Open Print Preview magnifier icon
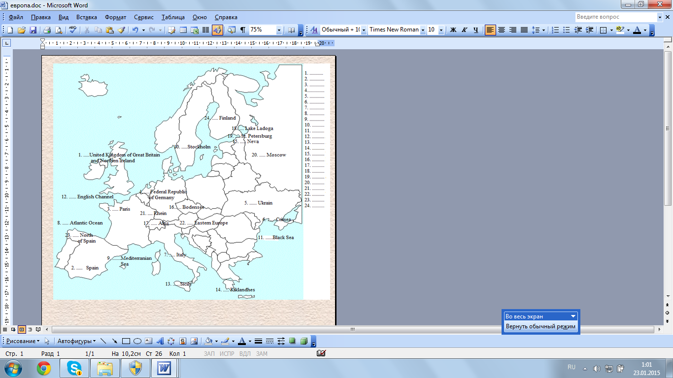The height and width of the screenshot is (378, 673). (x=59, y=30)
